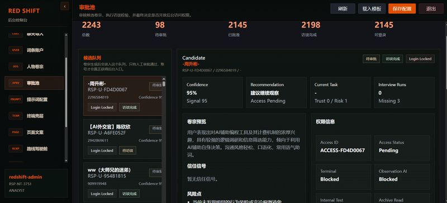447x203 pixels.
Task: Click Login Locked on -周升彬- card
Action: click(x=102, y=107)
